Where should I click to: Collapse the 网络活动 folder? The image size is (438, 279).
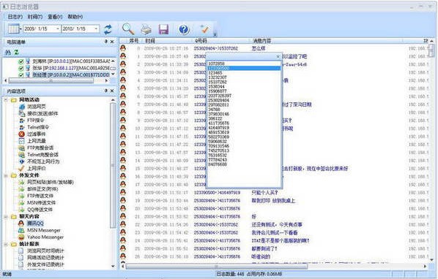tap(6, 99)
